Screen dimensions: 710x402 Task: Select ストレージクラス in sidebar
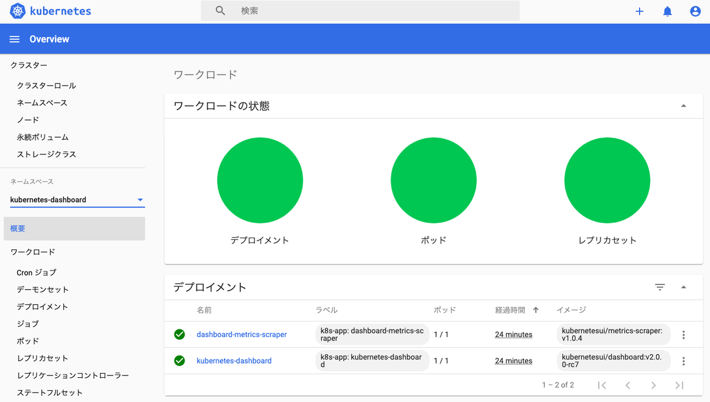tap(46, 154)
